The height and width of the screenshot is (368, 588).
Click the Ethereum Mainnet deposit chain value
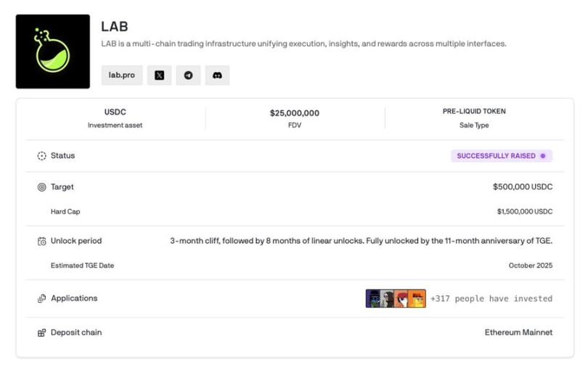(x=518, y=332)
